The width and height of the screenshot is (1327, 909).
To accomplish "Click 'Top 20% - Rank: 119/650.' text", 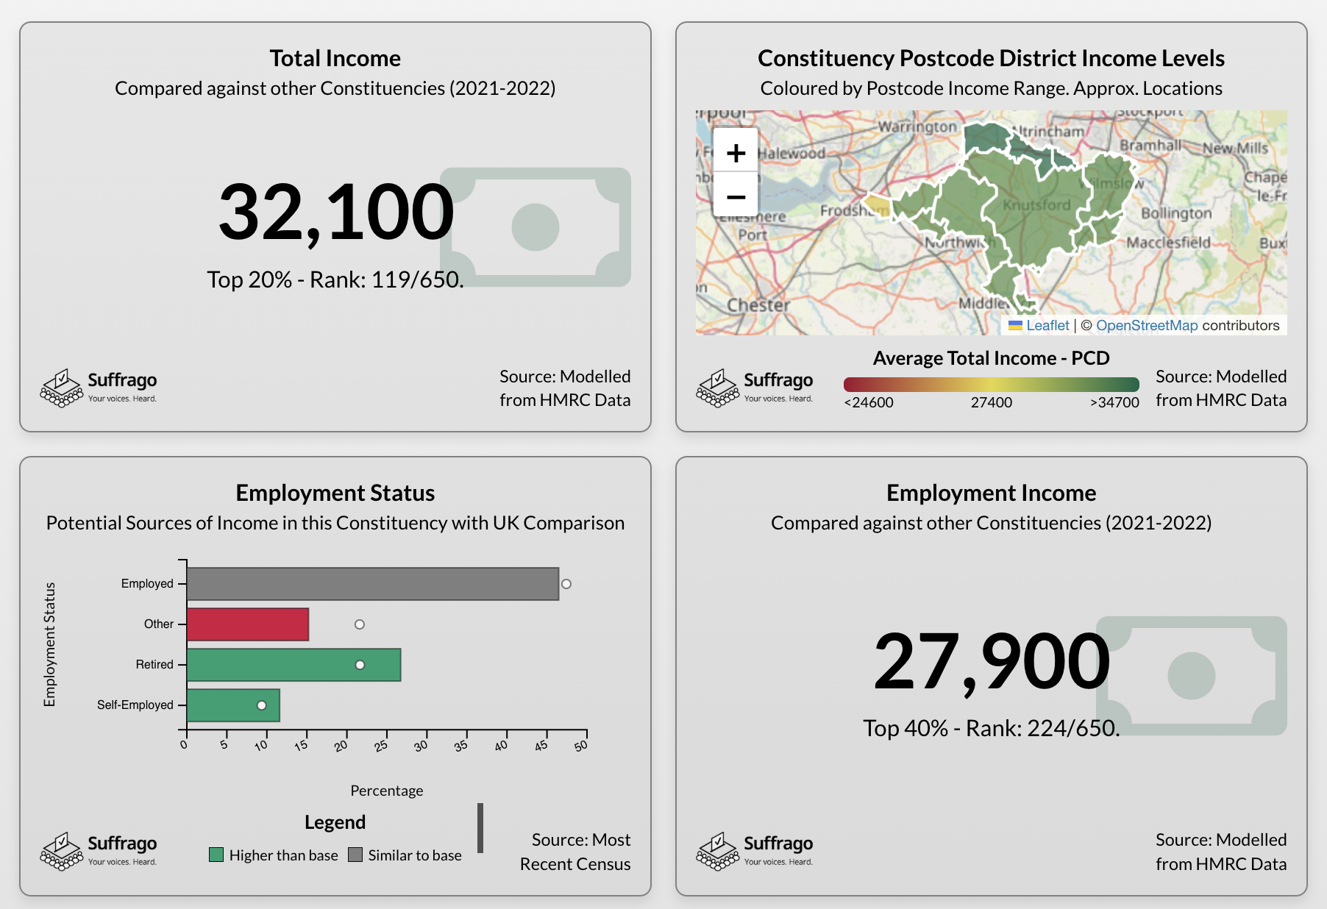I will pos(335,279).
